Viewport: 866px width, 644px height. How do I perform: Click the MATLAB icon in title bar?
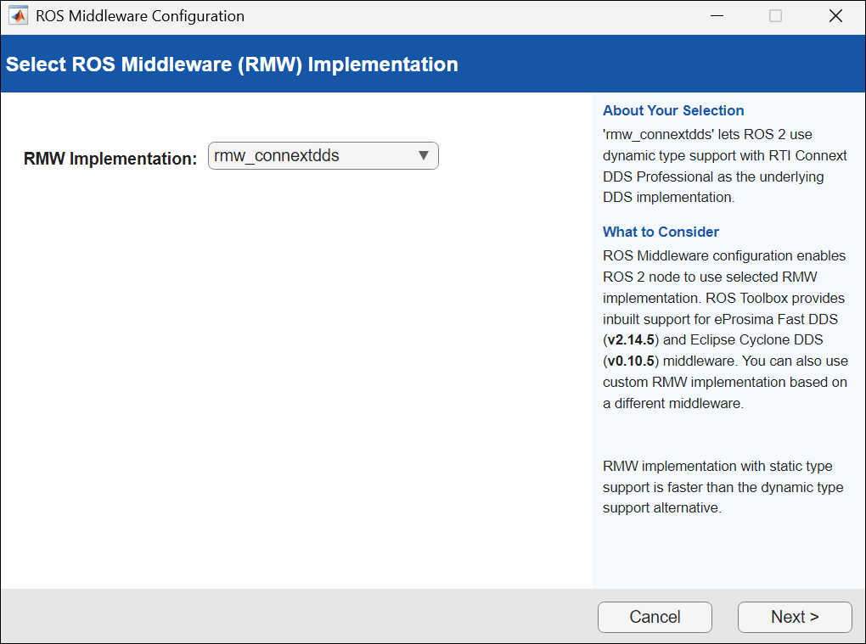pyautogui.click(x=18, y=16)
